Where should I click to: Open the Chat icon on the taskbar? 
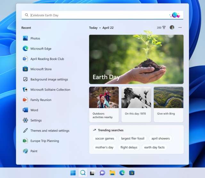[102, 173]
